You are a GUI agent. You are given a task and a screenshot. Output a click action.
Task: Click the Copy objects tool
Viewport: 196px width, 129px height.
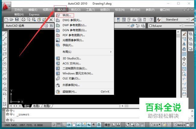coord(184,39)
